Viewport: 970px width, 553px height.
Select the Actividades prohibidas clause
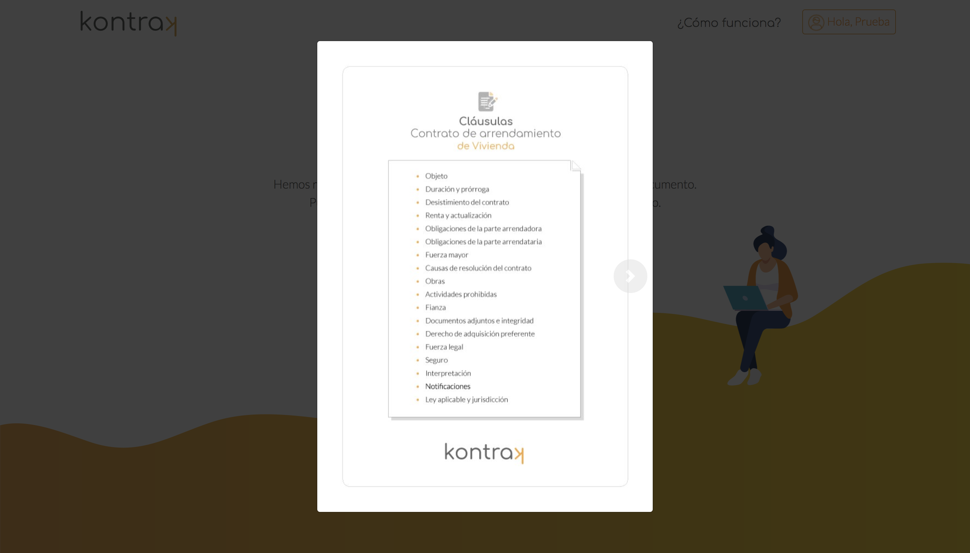pos(460,294)
